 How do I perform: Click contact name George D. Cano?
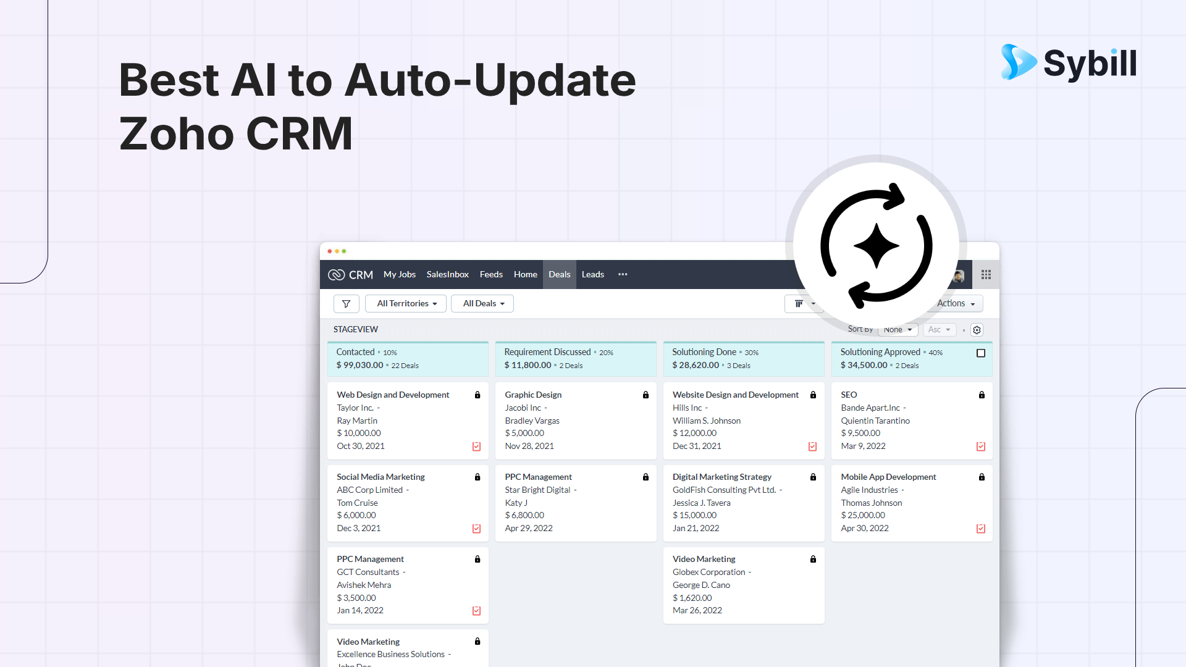click(701, 585)
